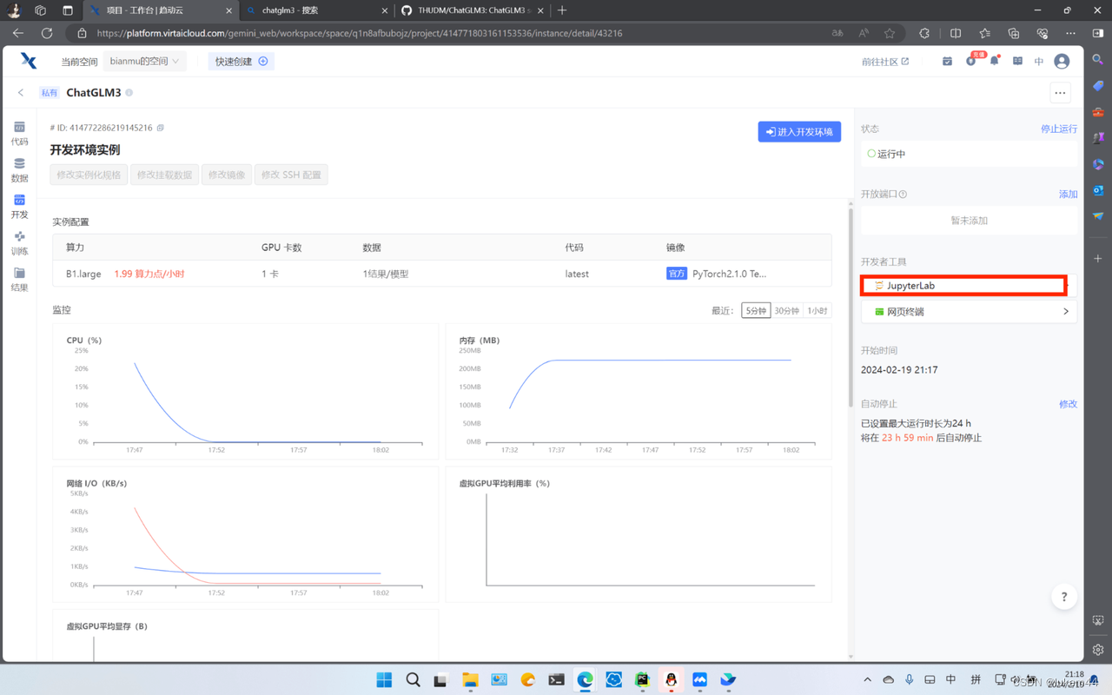Open Edge sidebar Outlook icon
Viewport: 1112px width, 695px height.
tap(1098, 189)
